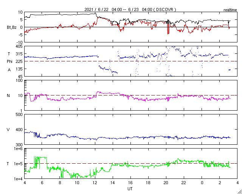
Task: Click the "400" velocity axis value
Action: click(19, 130)
